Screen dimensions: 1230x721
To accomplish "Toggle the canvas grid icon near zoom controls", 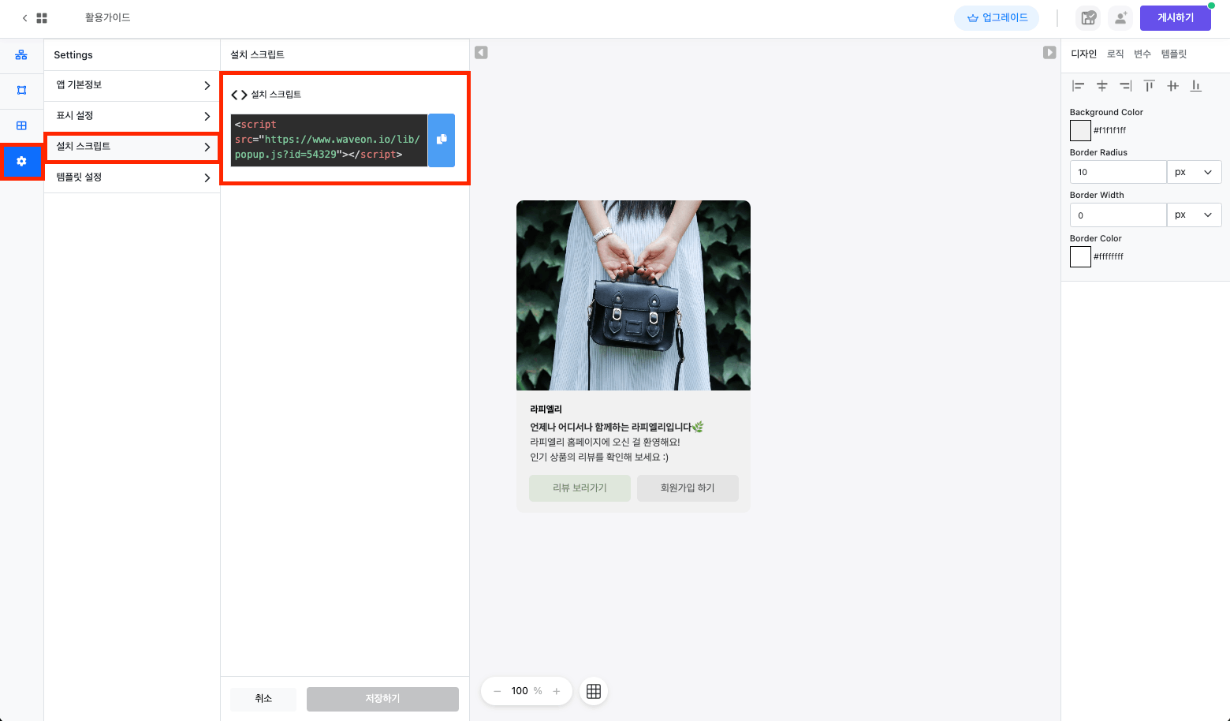I will [593, 691].
